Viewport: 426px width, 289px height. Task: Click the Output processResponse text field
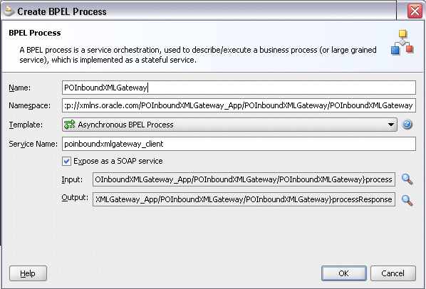pyautogui.click(x=244, y=199)
